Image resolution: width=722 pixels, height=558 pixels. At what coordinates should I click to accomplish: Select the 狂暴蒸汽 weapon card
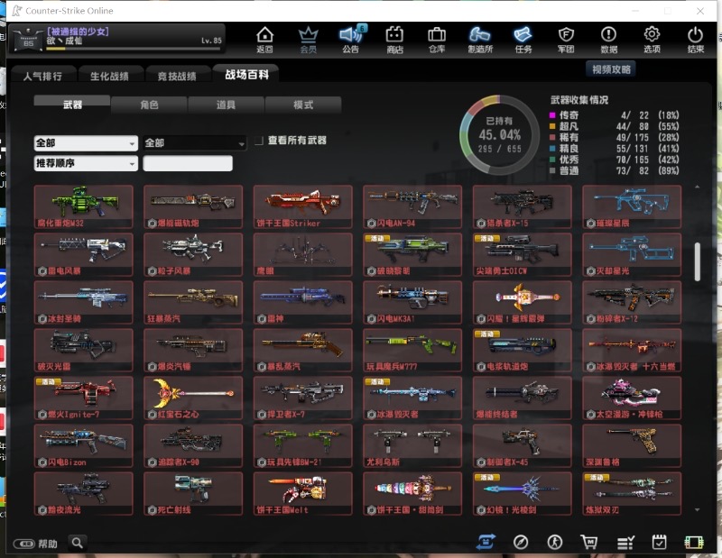click(193, 302)
